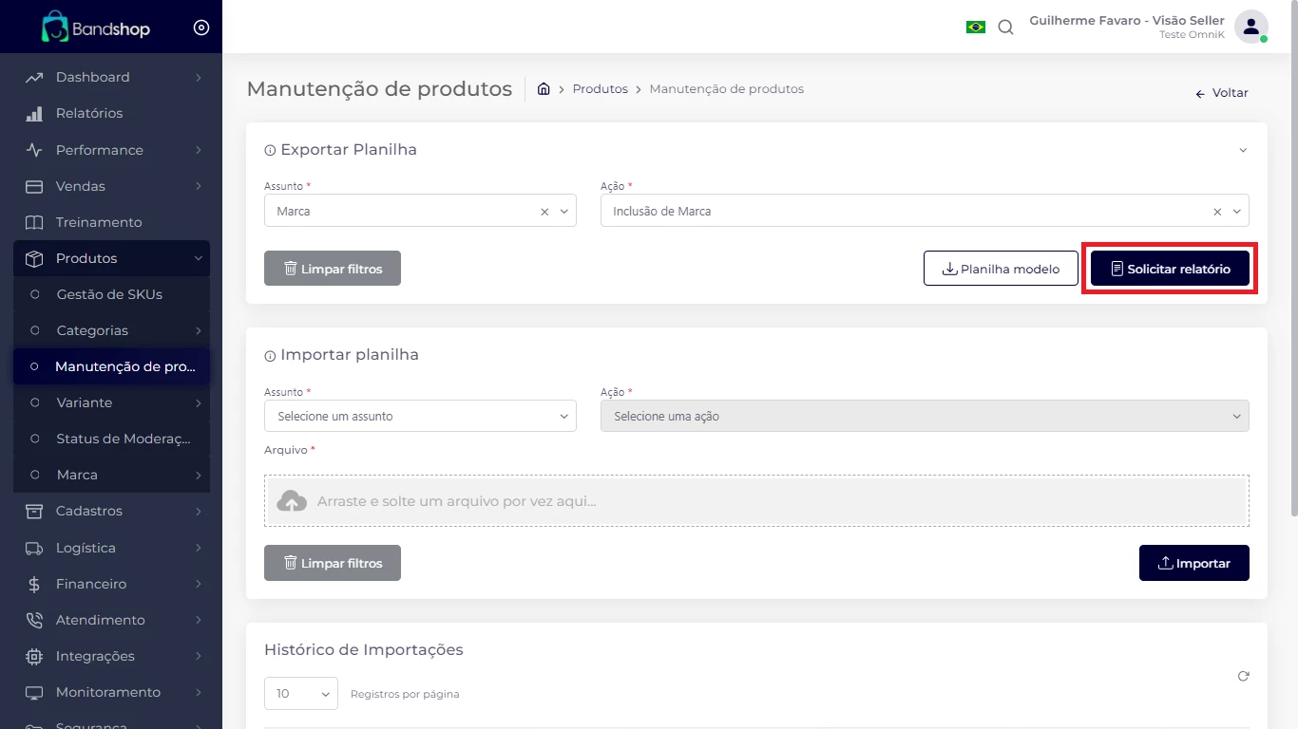Screen dimensions: 1298x729
Task: Open the Selecione um assunto dropdown
Action: pos(420,417)
